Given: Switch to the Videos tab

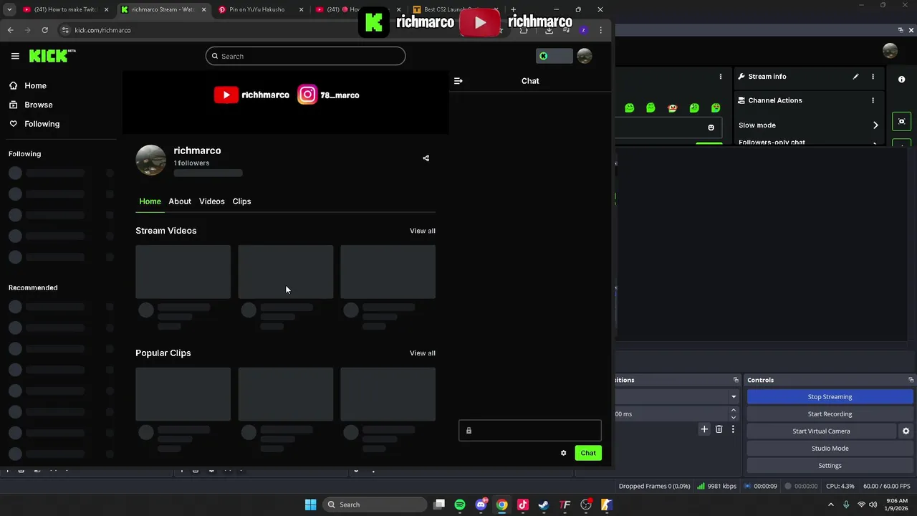Looking at the screenshot, I should click(x=212, y=201).
